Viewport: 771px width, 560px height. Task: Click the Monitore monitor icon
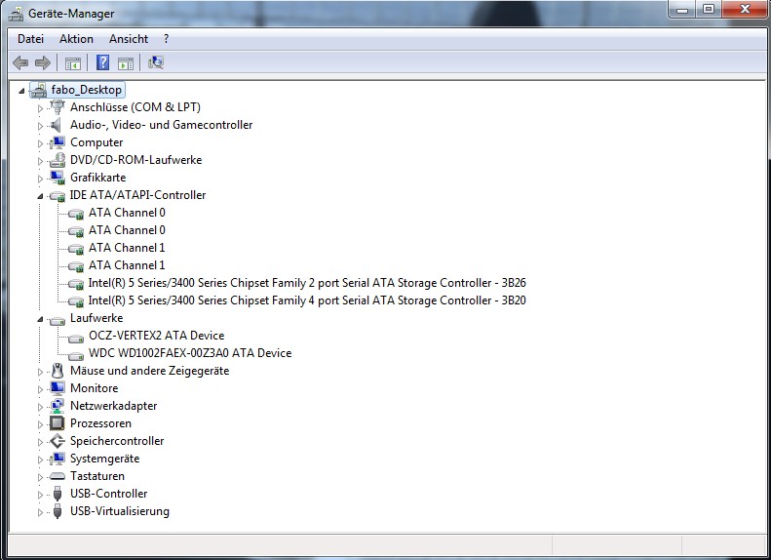click(x=58, y=388)
